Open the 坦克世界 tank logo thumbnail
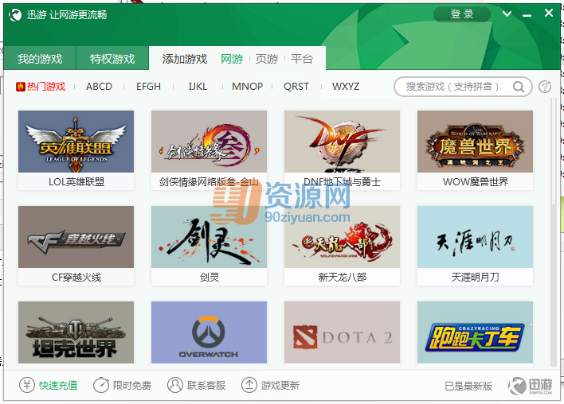The height and width of the screenshot is (404, 564). pos(76,332)
